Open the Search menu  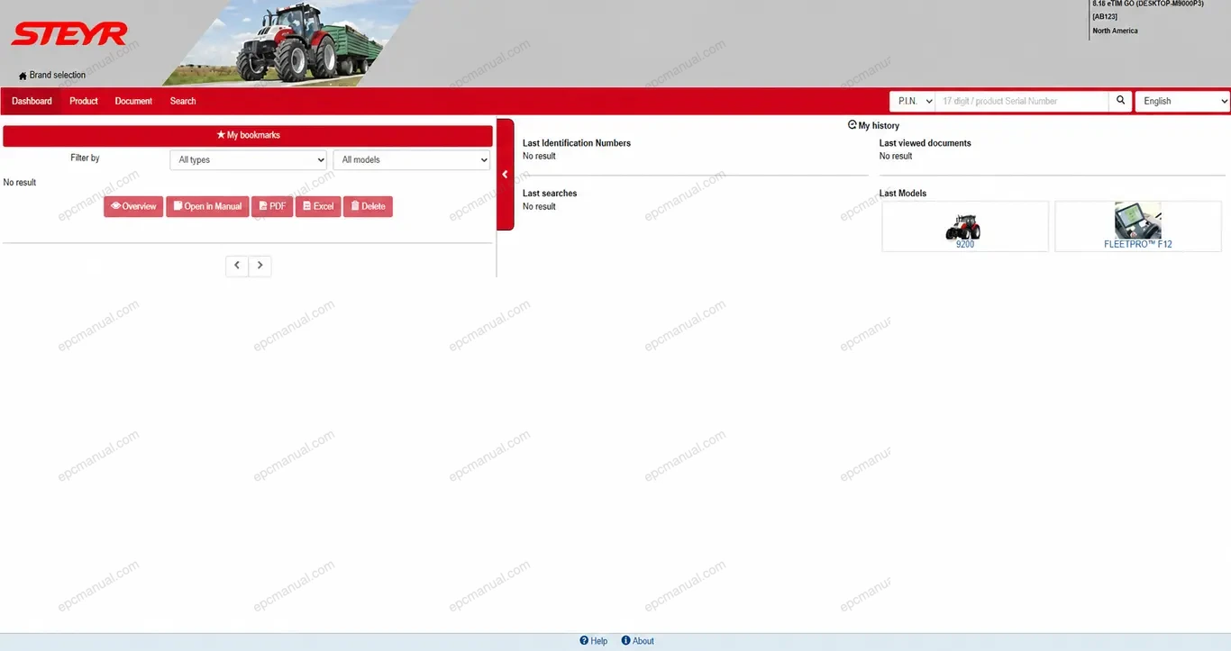point(183,101)
